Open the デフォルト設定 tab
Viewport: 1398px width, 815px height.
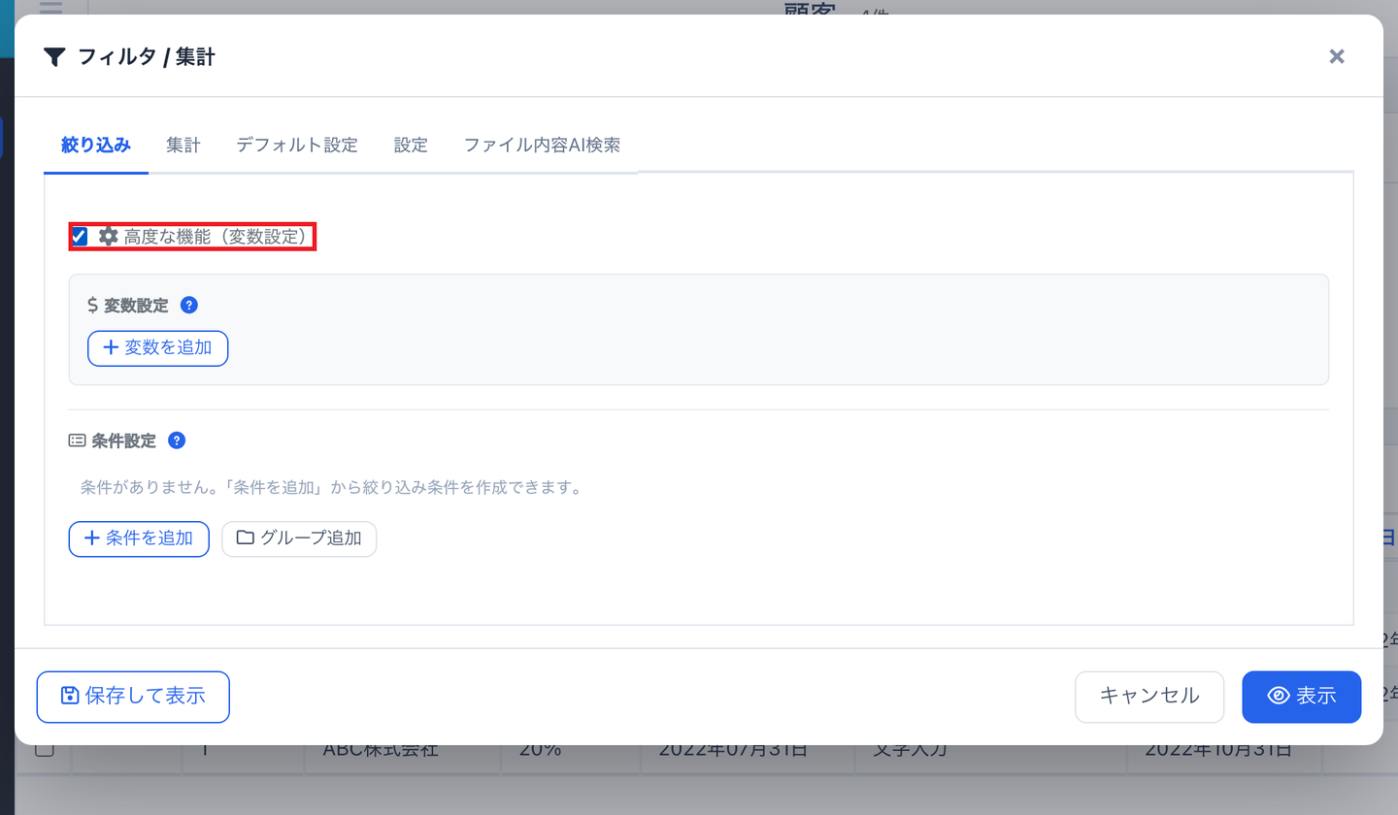click(297, 146)
